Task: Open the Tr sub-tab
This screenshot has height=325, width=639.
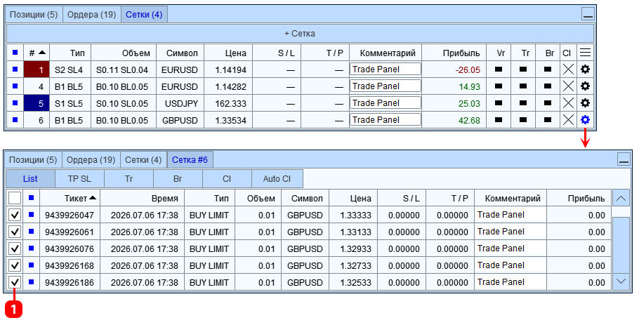Action: (129, 179)
